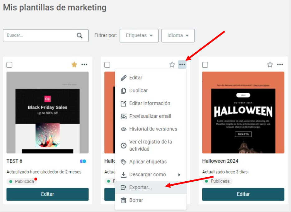Viewport: 291px width, 212px height.
Task: Open the Halloween 2024 preview thumbnail
Action: [x=243, y=113]
